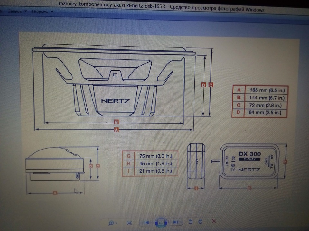The width and height of the screenshot is (309, 231).
Task: Open the zoom magnifier control
Action: pyautogui.click(x=111, y=223)
